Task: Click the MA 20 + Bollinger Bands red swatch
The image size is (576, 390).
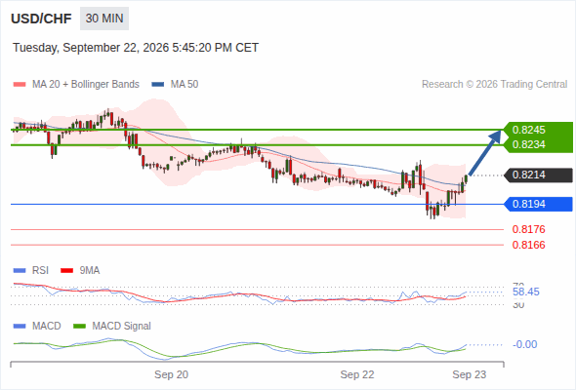Action: 20,85
